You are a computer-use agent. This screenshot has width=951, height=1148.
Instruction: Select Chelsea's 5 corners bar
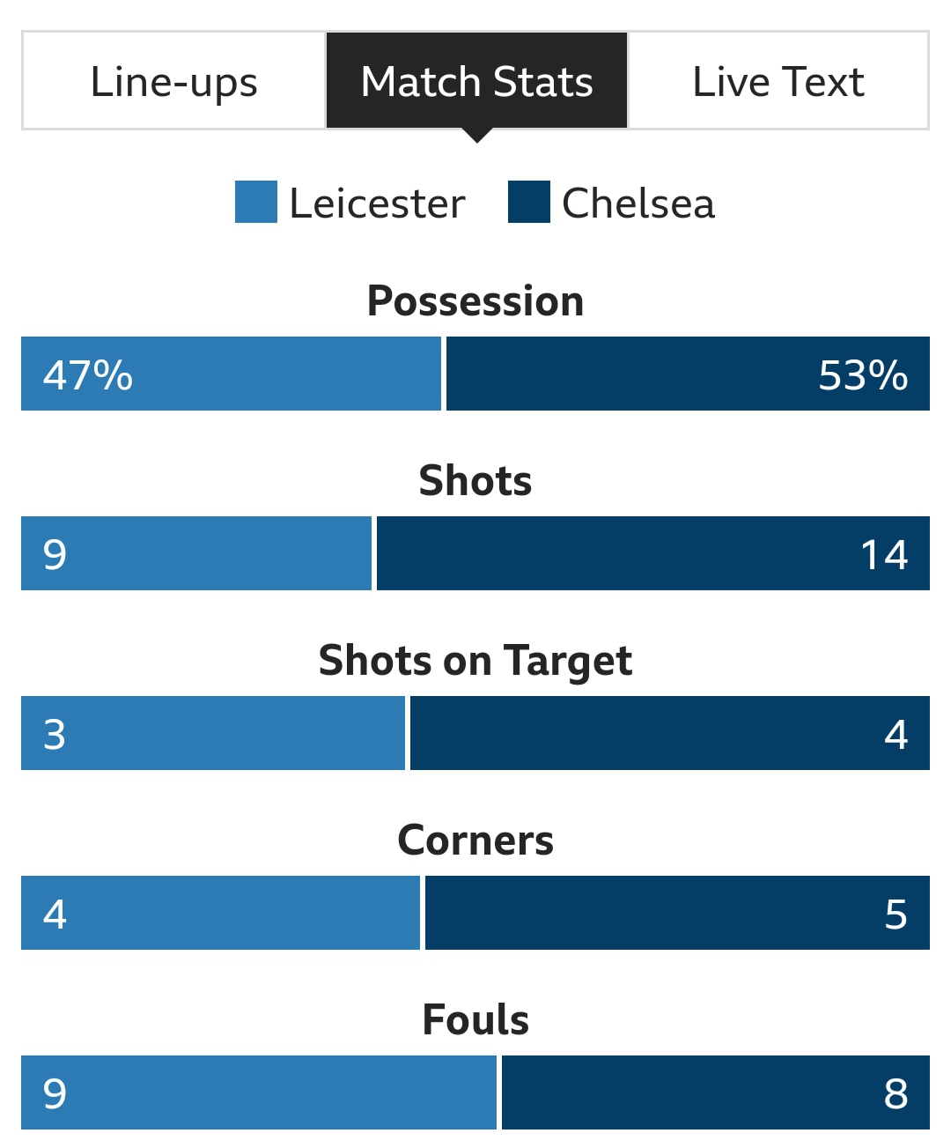tap(677, 913)
